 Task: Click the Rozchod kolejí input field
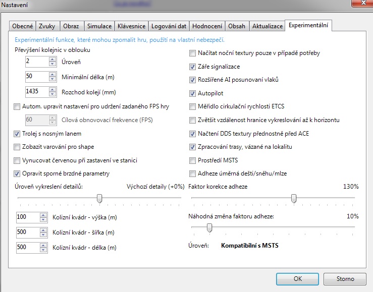click(x=36, y=92)
